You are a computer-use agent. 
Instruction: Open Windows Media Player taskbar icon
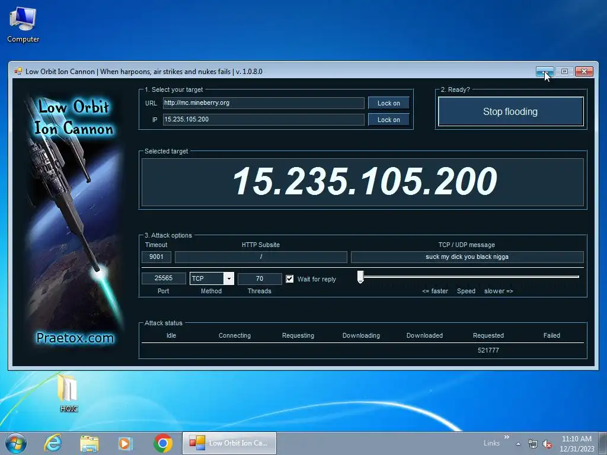tap(126, 443)
